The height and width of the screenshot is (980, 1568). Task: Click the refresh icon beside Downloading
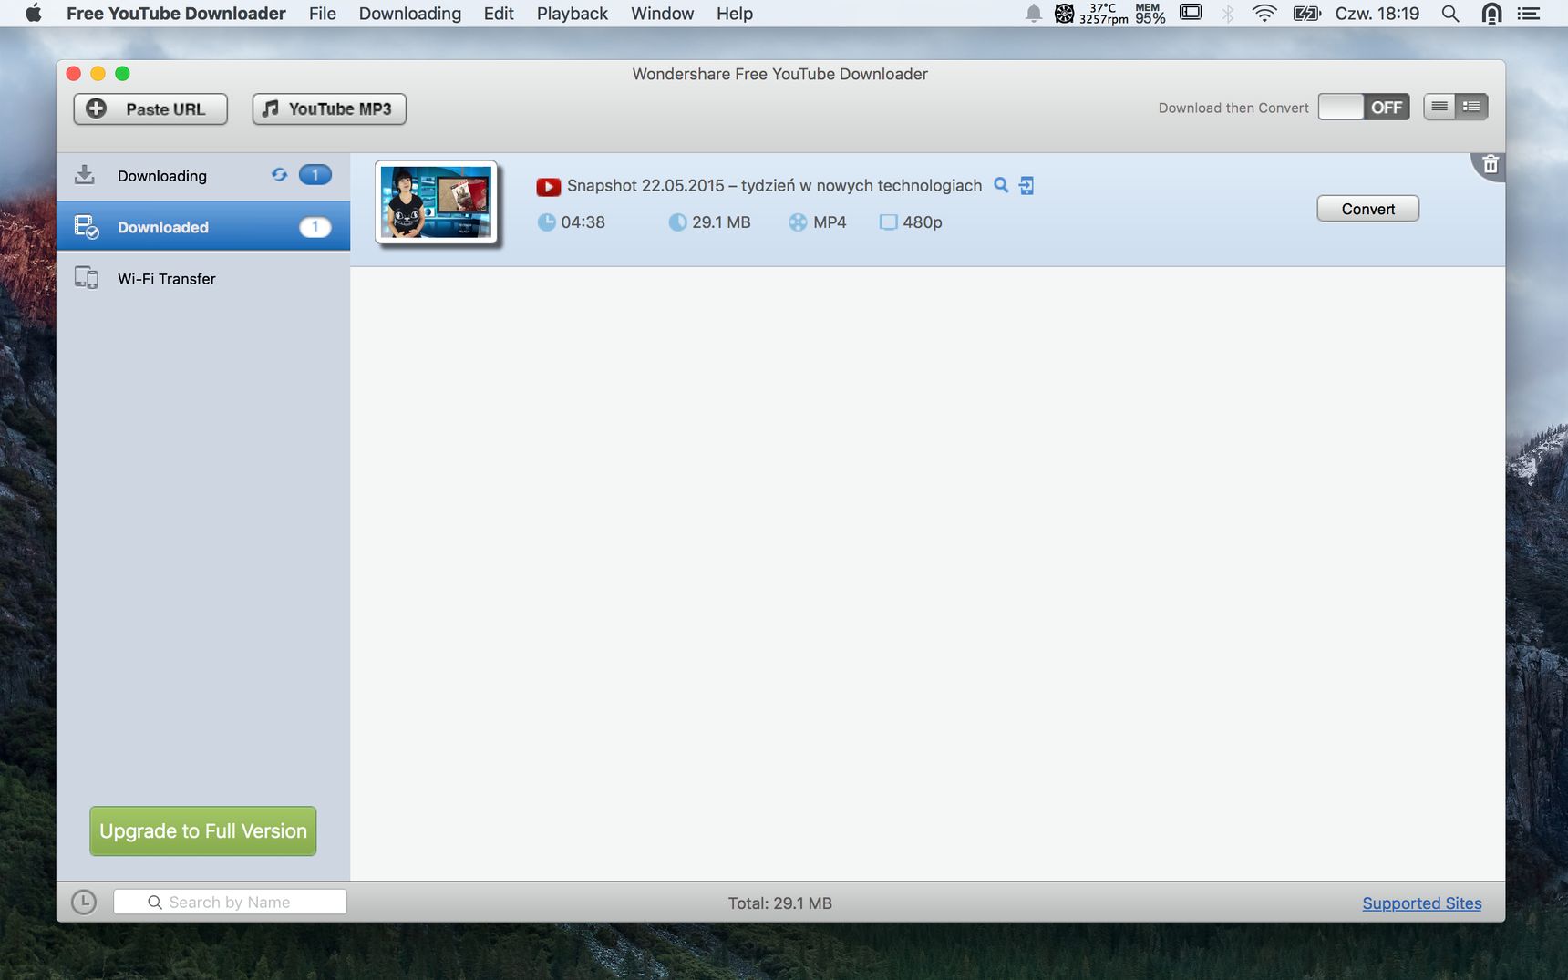[x=279, y=174]
